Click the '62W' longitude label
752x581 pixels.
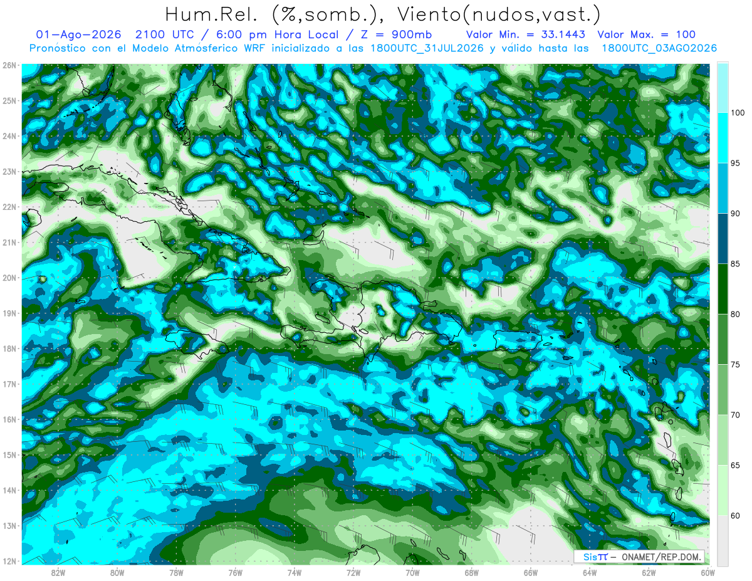pos(649,572)
